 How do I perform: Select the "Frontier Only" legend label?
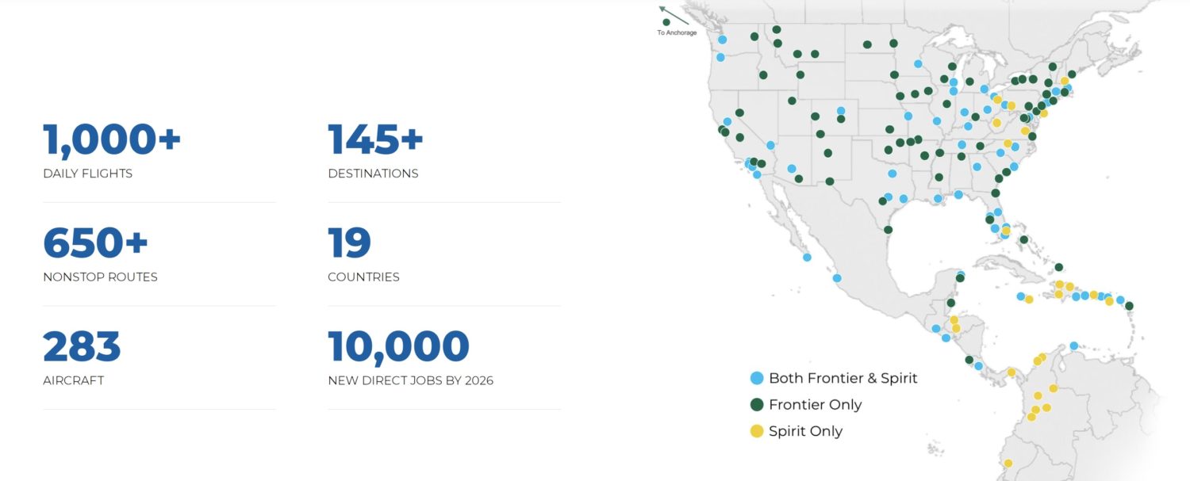[x=815, y=405]
